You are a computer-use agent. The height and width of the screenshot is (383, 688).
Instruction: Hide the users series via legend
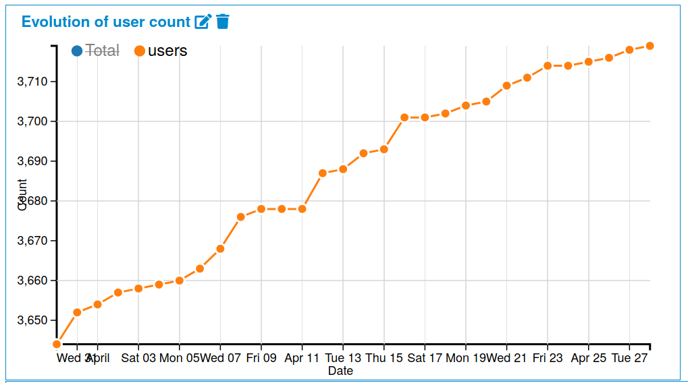(x=161, y=51)
